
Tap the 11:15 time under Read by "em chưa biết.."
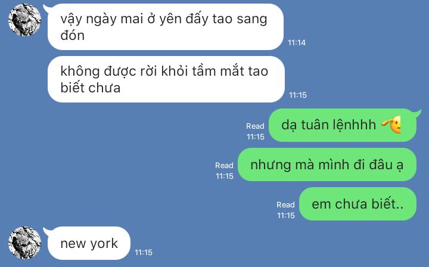click(x=286, y=216)
